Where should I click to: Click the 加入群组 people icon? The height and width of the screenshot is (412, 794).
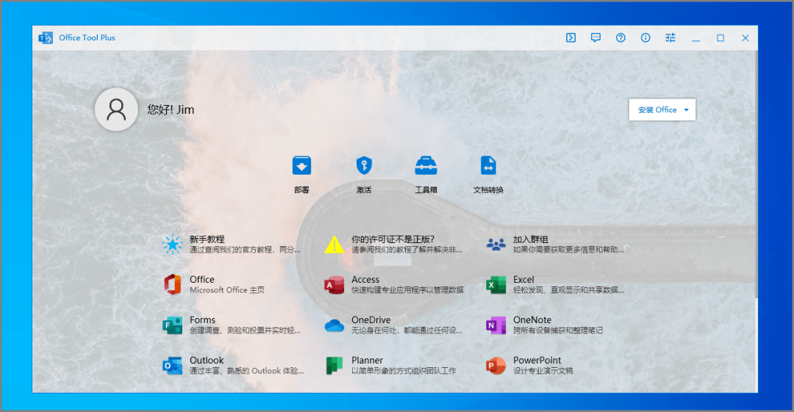496,245
